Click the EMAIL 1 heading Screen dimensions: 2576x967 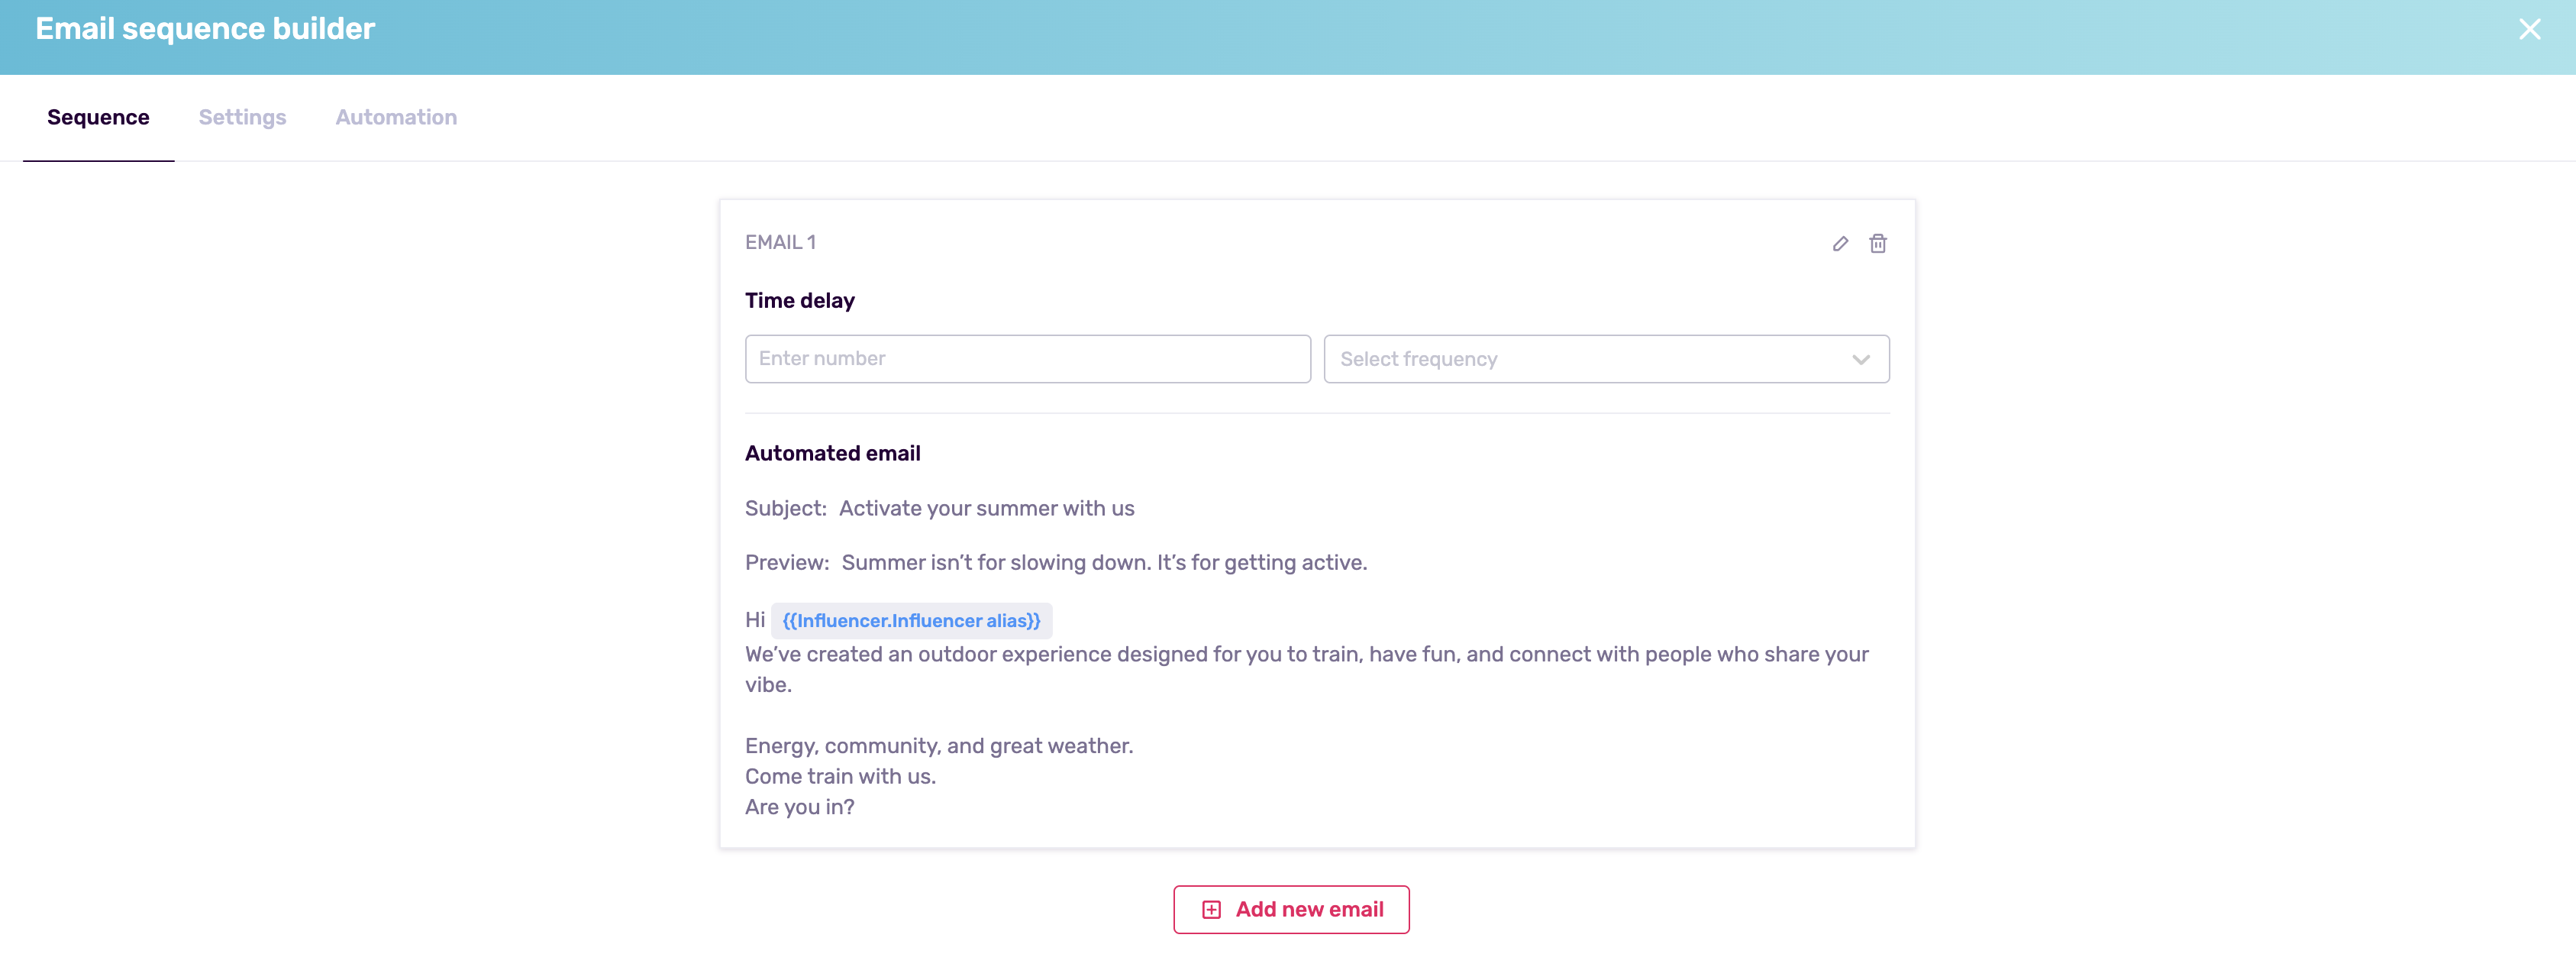pos(780,242)
